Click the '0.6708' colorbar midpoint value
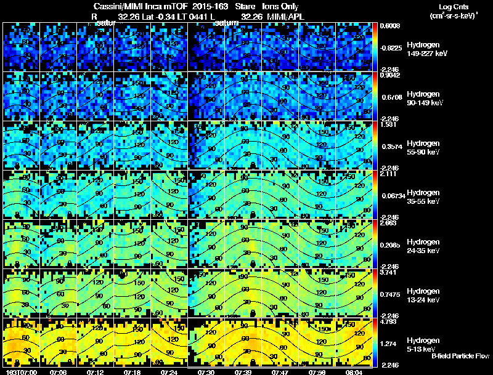The height and width of the screenshot is (375, 493). [x=392, y=97]
